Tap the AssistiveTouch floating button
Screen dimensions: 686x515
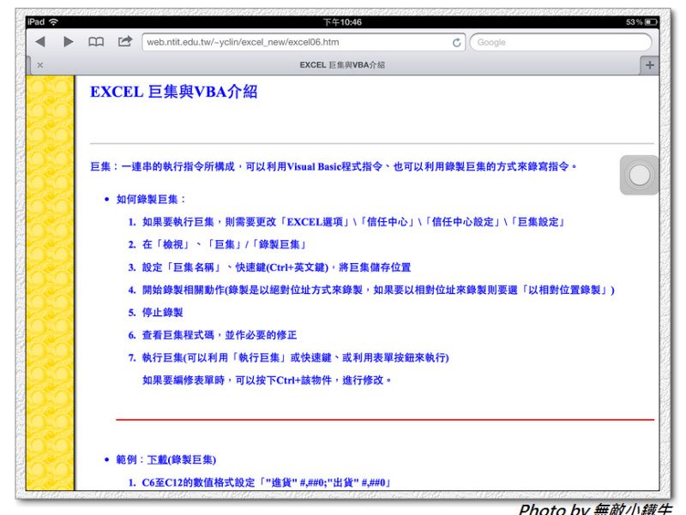coord(639,175)
